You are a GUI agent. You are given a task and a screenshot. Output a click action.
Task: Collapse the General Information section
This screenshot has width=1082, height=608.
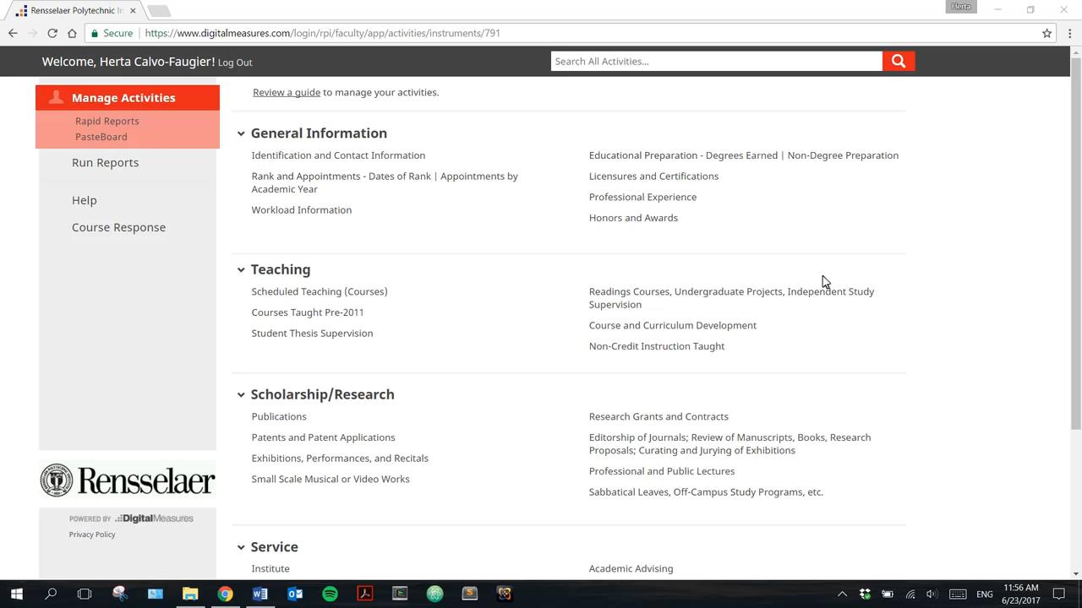(x=241, y=133)
